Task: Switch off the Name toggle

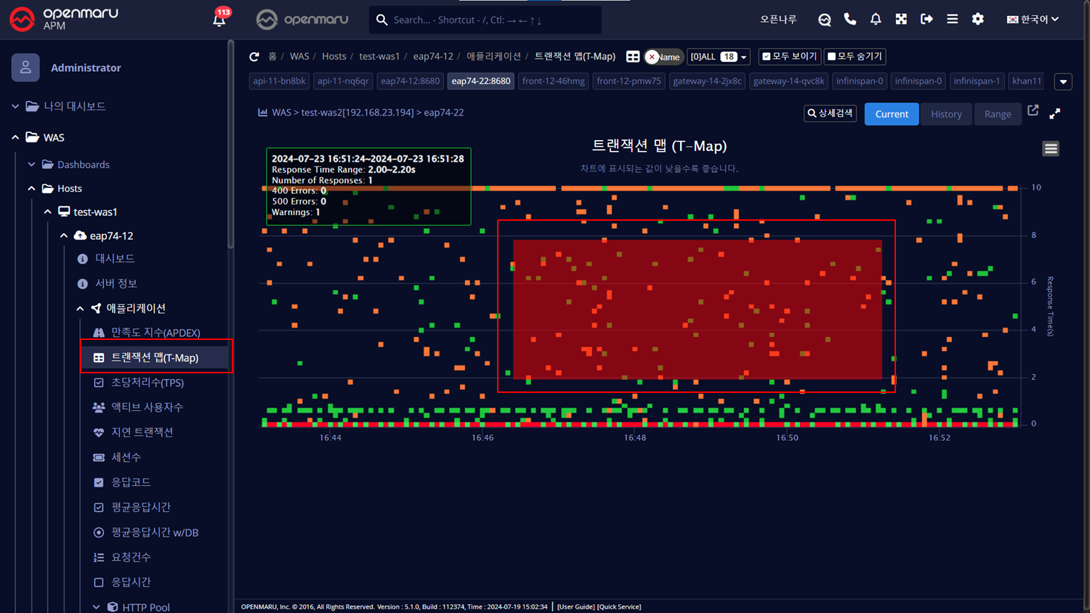Action: pos(663,57)
